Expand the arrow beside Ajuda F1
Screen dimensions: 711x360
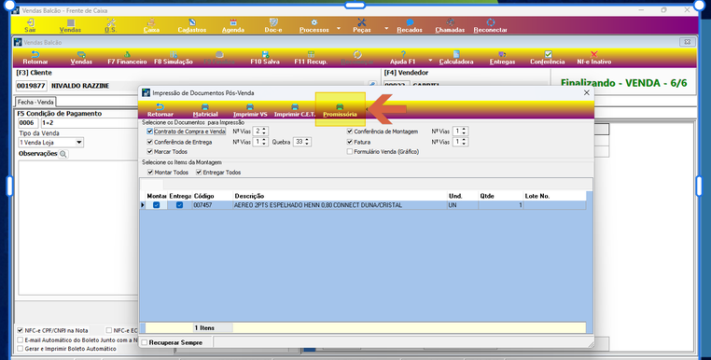pyautogui.click(x=430, y=60)
